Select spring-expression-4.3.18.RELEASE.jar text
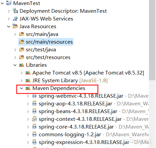156x148 pixels. tap(84, 142)
